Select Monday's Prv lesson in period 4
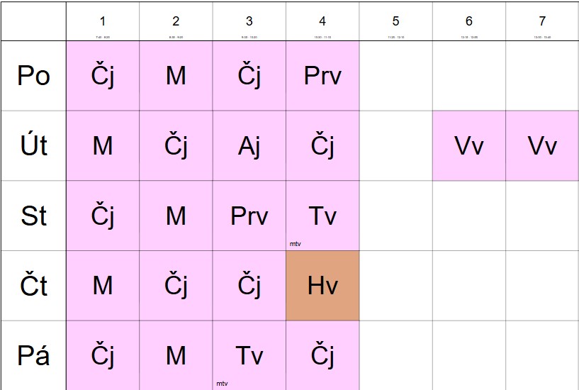The height and width of the screenshot is (390, 579). pos(322,76)
